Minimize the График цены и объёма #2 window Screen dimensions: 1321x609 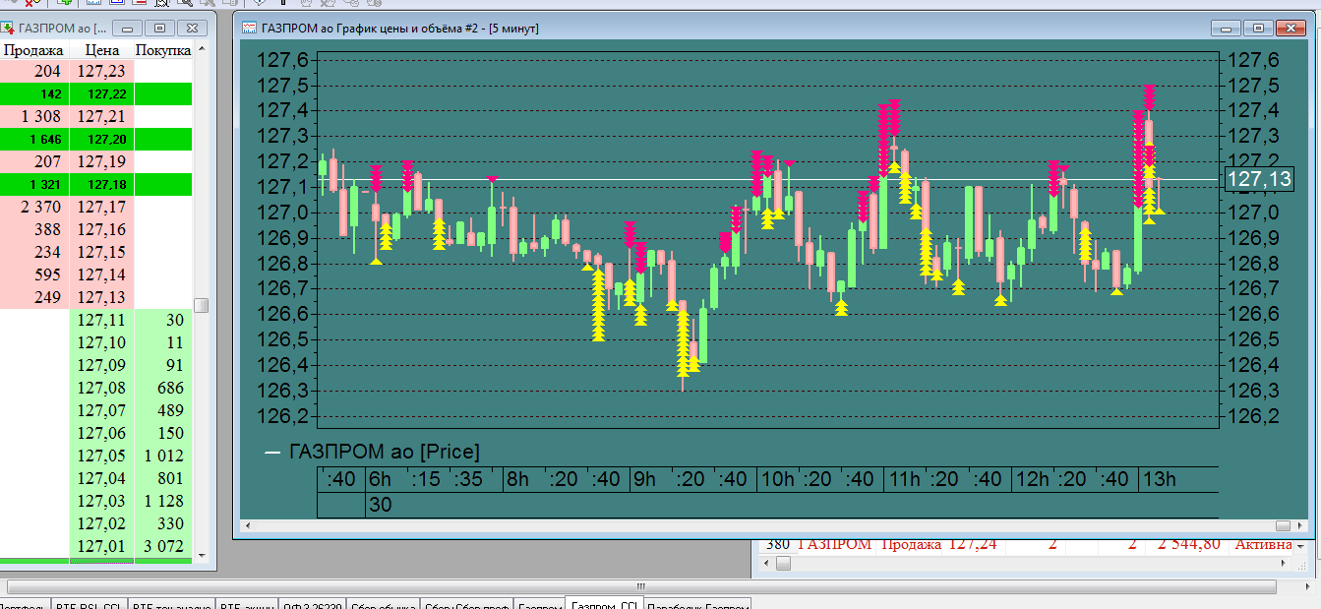1225,29
